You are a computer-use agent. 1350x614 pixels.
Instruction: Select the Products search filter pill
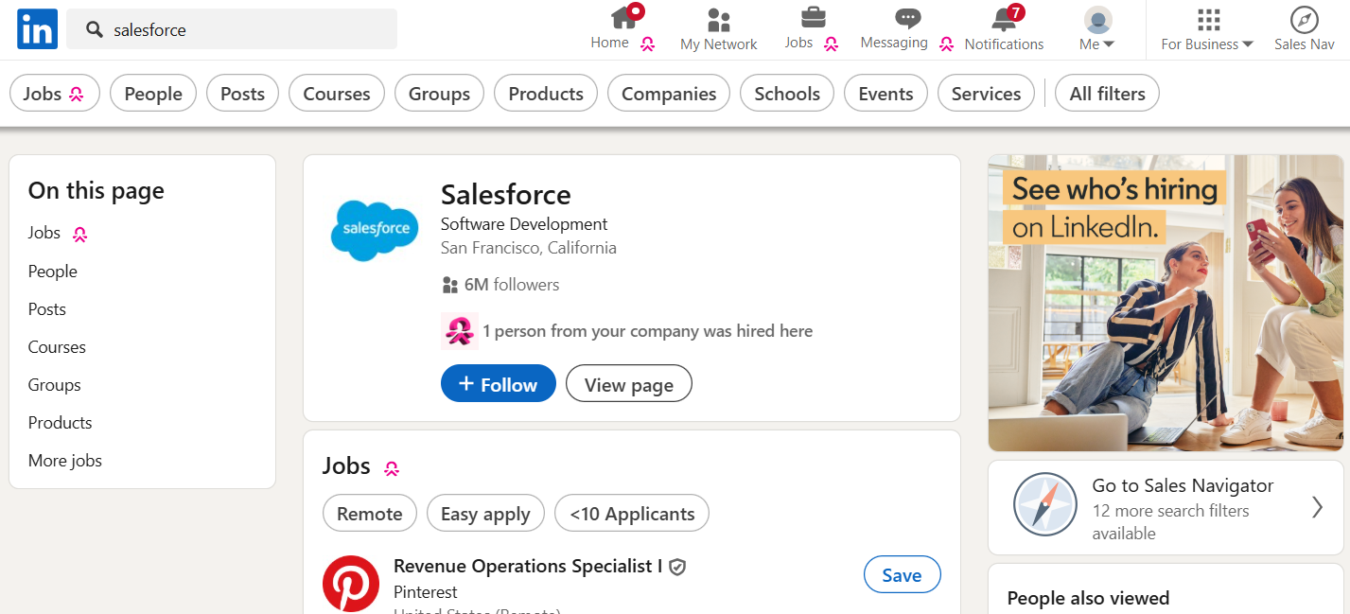coord(546,94)
